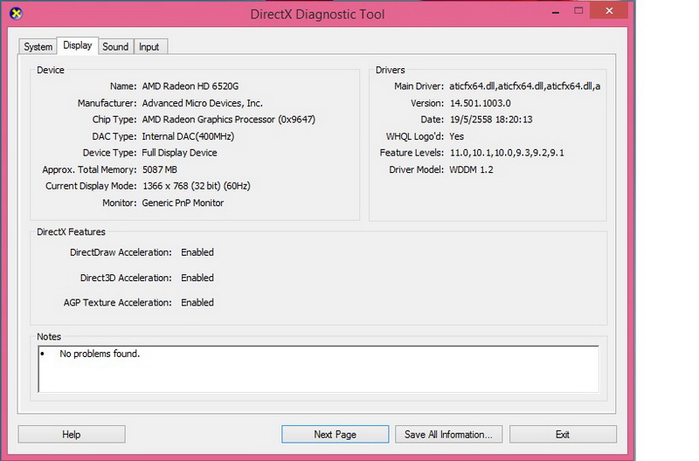Close the DirectX Diagnostic Tool window
This screenshot has height=461, width=699.
tap(609, 10)
